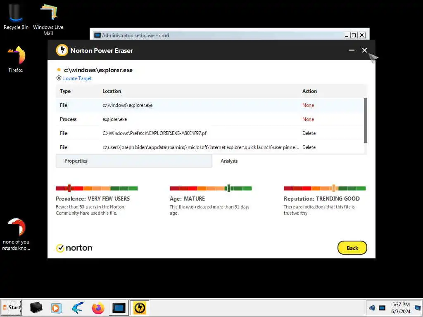Maximize the sethc.exe cmd window
This screenshot has width=423, height=317.
(x=354, y=35)
